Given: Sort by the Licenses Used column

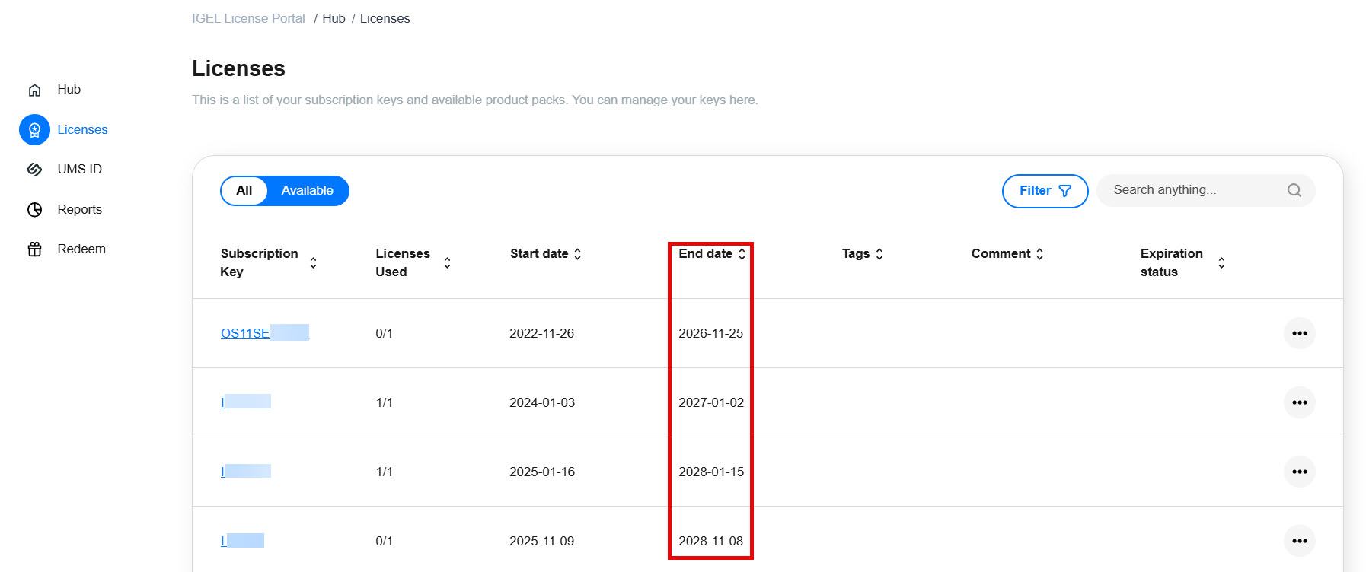Looking at the screenshot, I should [x=447, y=263].
